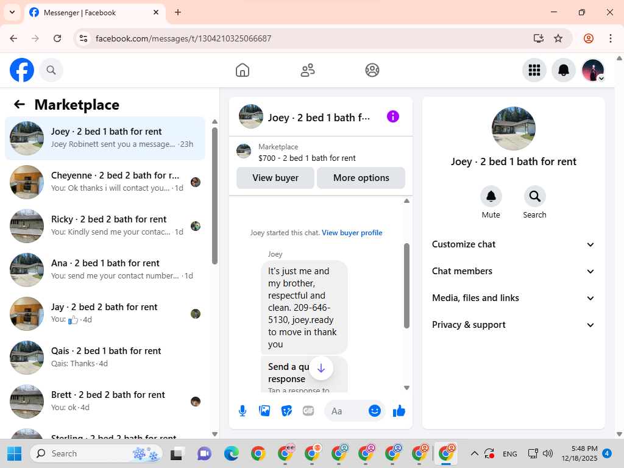This screenshot has width=624, height=468.
Task: Attach a photo using image icon
Action: tap(264, 411)
